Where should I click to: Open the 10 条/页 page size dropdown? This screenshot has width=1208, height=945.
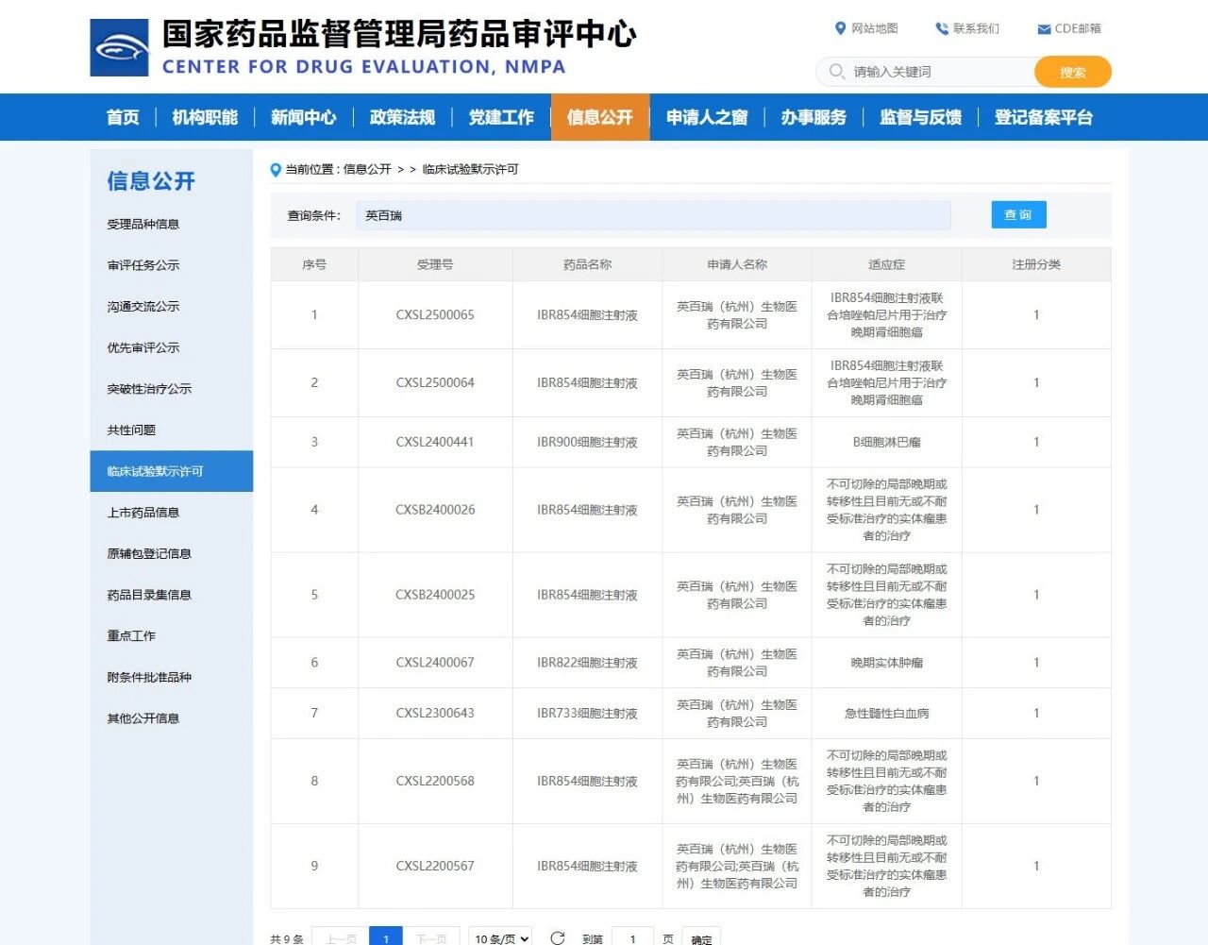click(500, 937)
